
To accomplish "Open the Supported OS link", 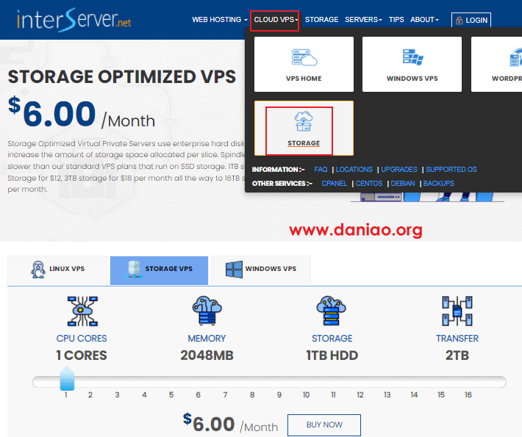I will [x=451, y=169].
